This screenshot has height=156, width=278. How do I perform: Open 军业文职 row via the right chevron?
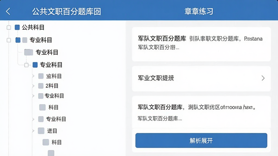tap(263, 78)
